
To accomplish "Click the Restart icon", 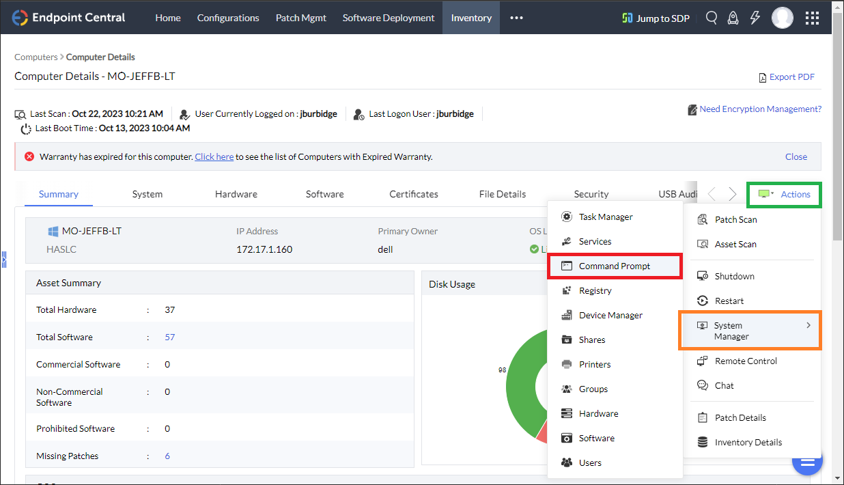I will 702,301.
